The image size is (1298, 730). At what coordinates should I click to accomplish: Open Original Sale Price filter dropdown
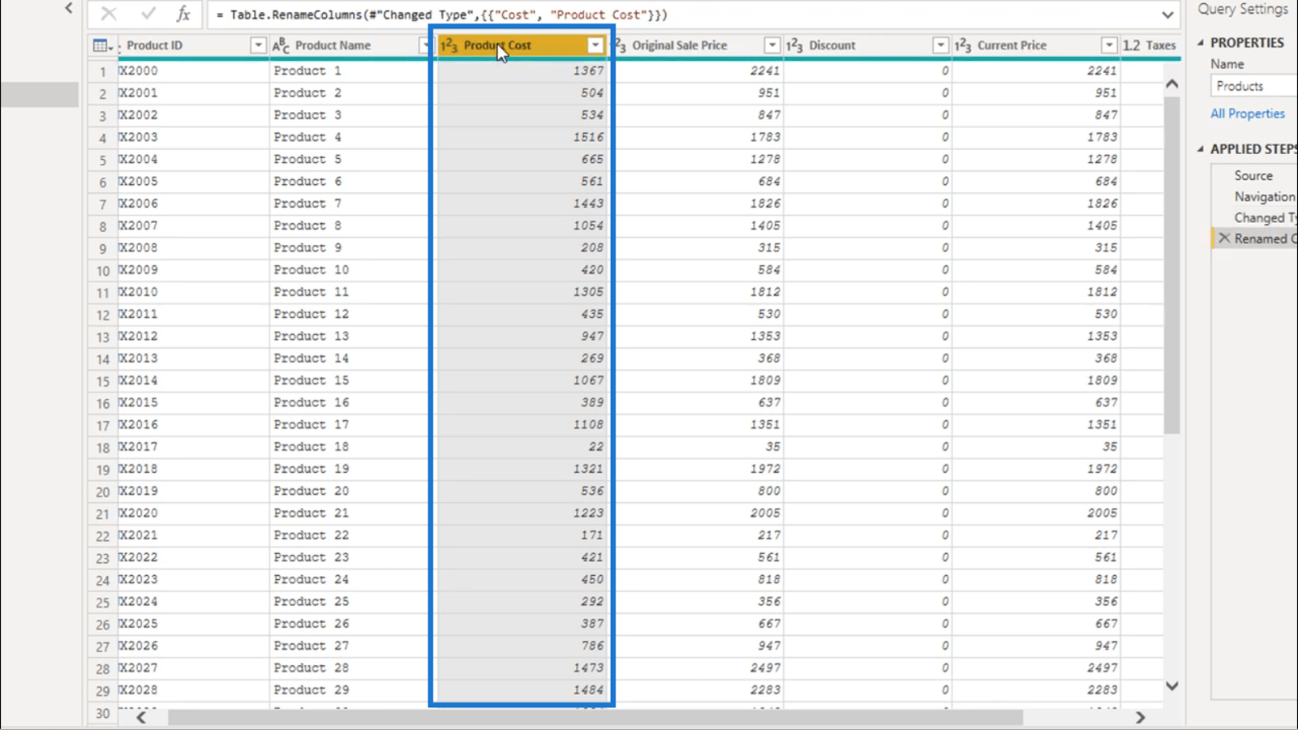[x=772, y=45]
